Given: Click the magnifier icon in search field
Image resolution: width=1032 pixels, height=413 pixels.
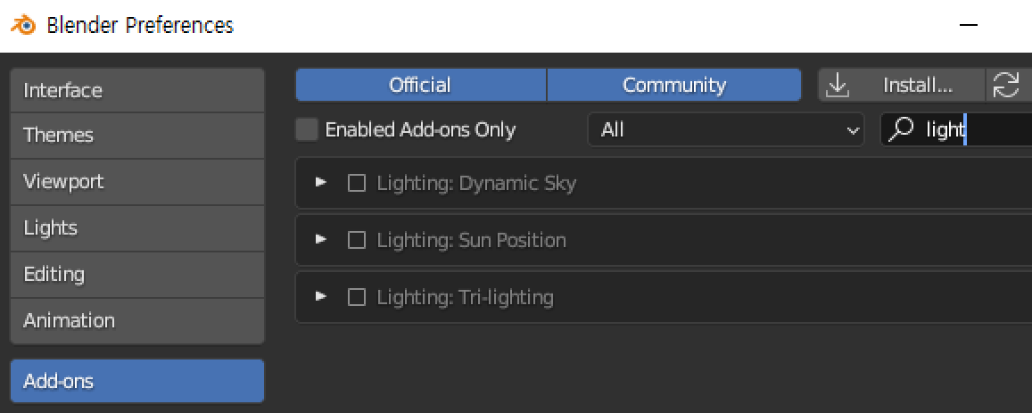Looking at the screenshot, I should coord(901,129).
